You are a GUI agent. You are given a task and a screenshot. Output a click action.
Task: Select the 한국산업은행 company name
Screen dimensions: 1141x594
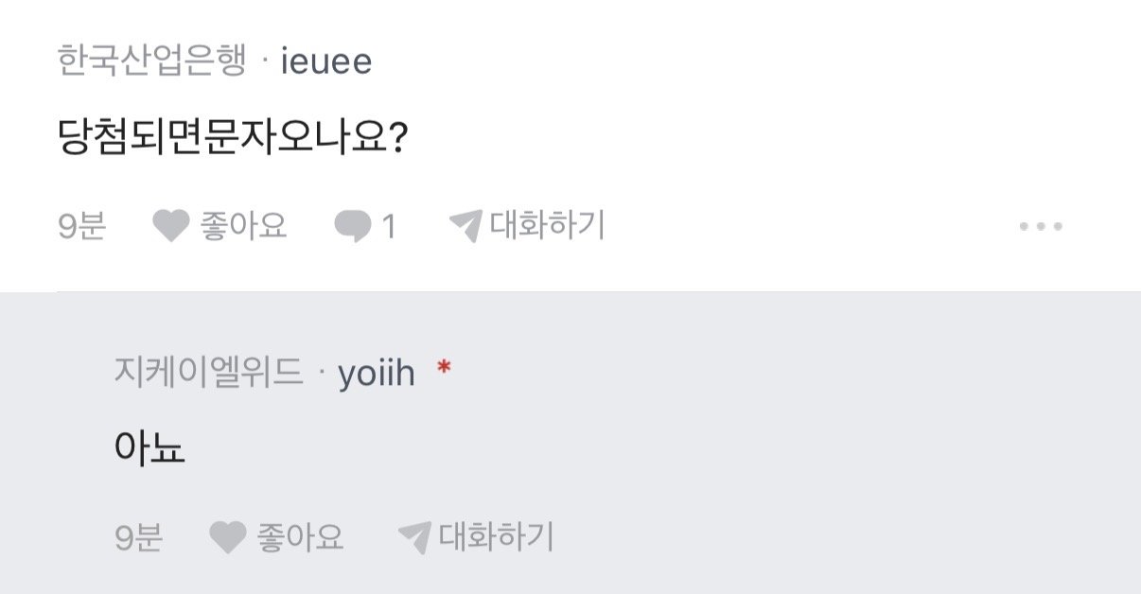(151, 62)
